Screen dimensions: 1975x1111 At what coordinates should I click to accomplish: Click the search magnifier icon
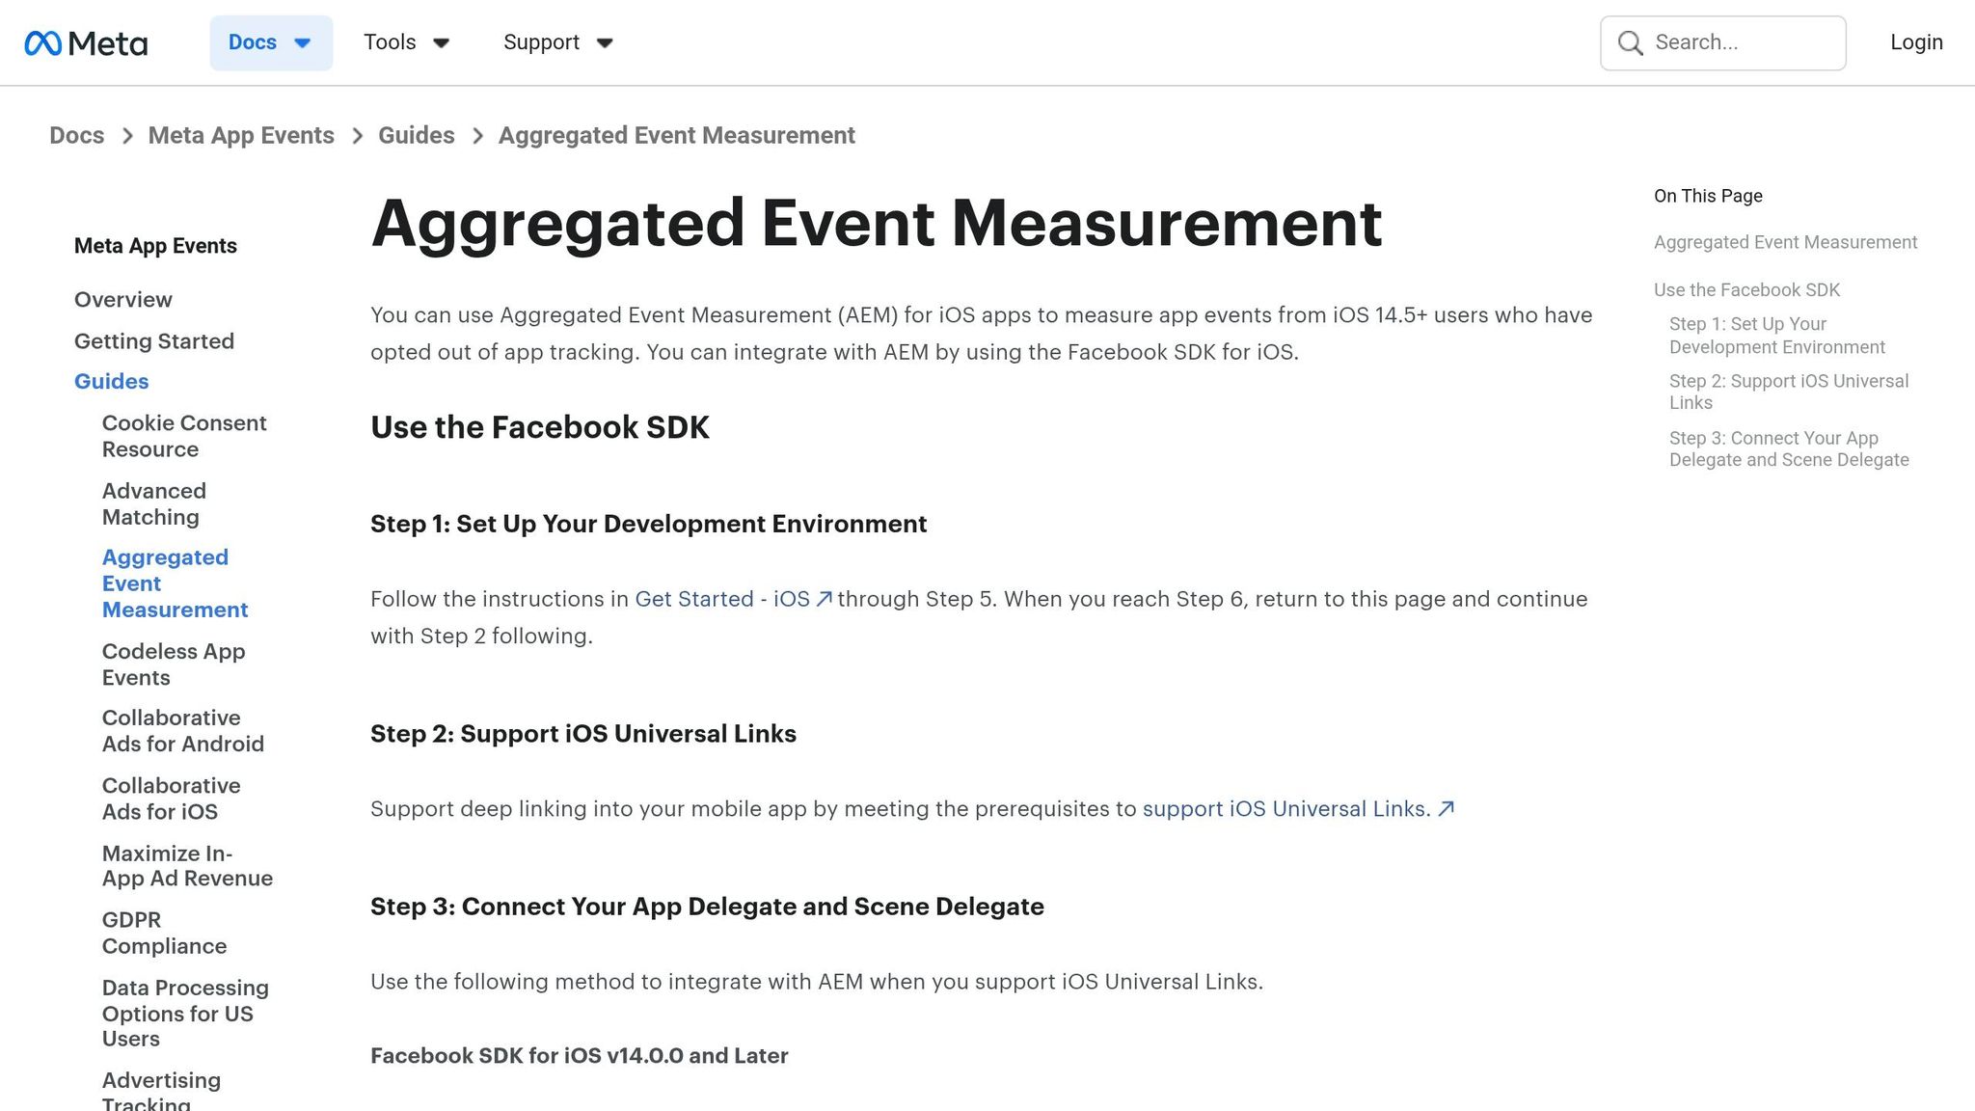(x=1630, y=42)
